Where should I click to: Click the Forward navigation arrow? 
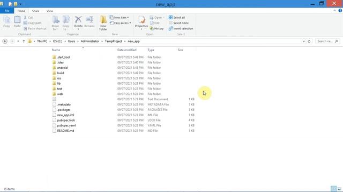click(x=12, y=41)
